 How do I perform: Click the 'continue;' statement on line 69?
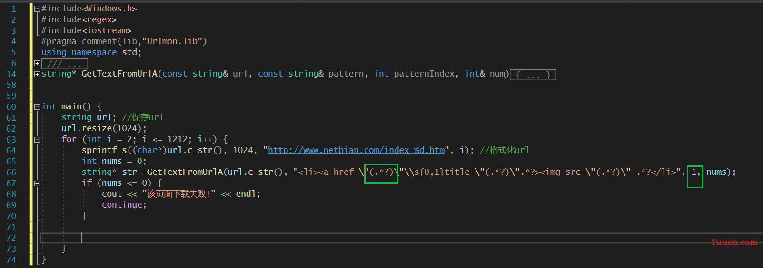pos(124,205)
